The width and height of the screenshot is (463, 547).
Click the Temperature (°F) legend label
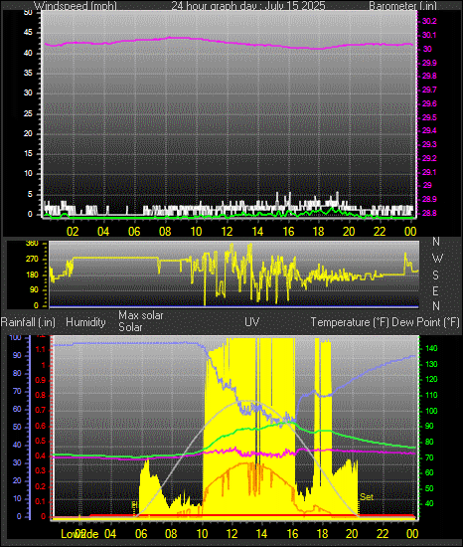pyautogui.click(x=350, y=322)
